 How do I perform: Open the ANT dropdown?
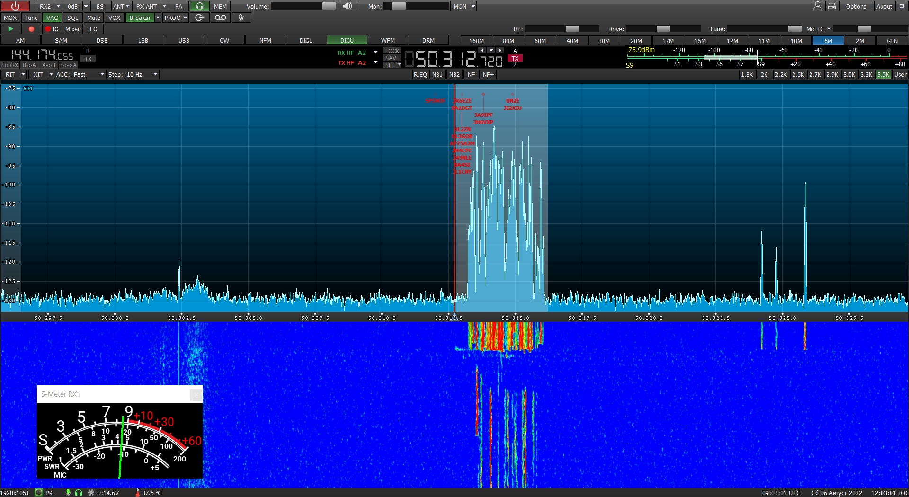pyautogui.click(x=121, y=6)
